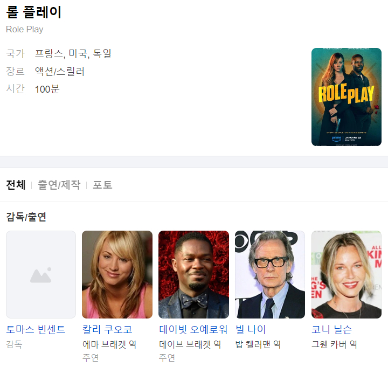Select the 포토 tab
Screen dimensions: 388x367
[102, 185]
